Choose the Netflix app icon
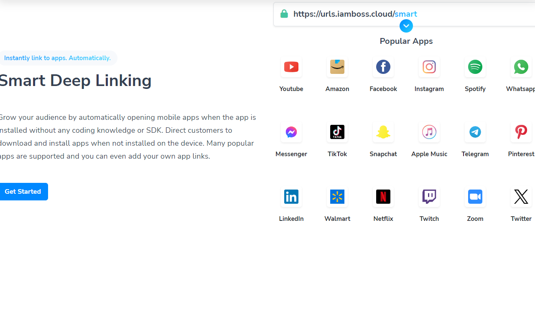 383,197
